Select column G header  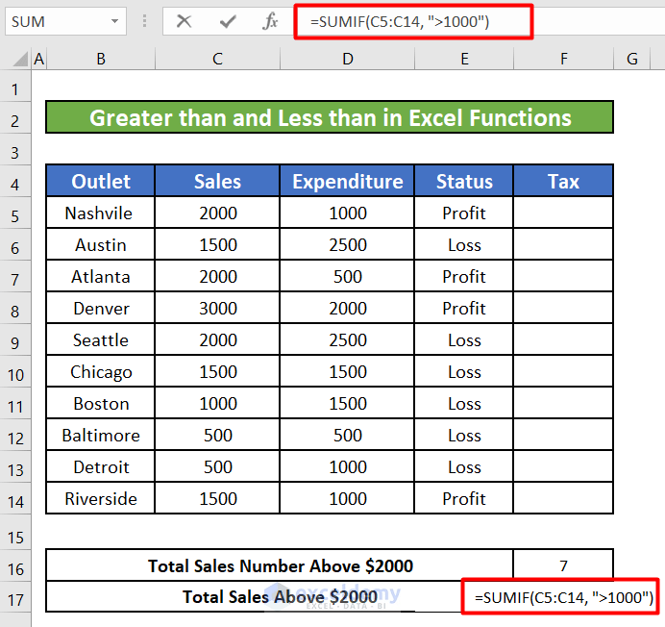(631, 59)
